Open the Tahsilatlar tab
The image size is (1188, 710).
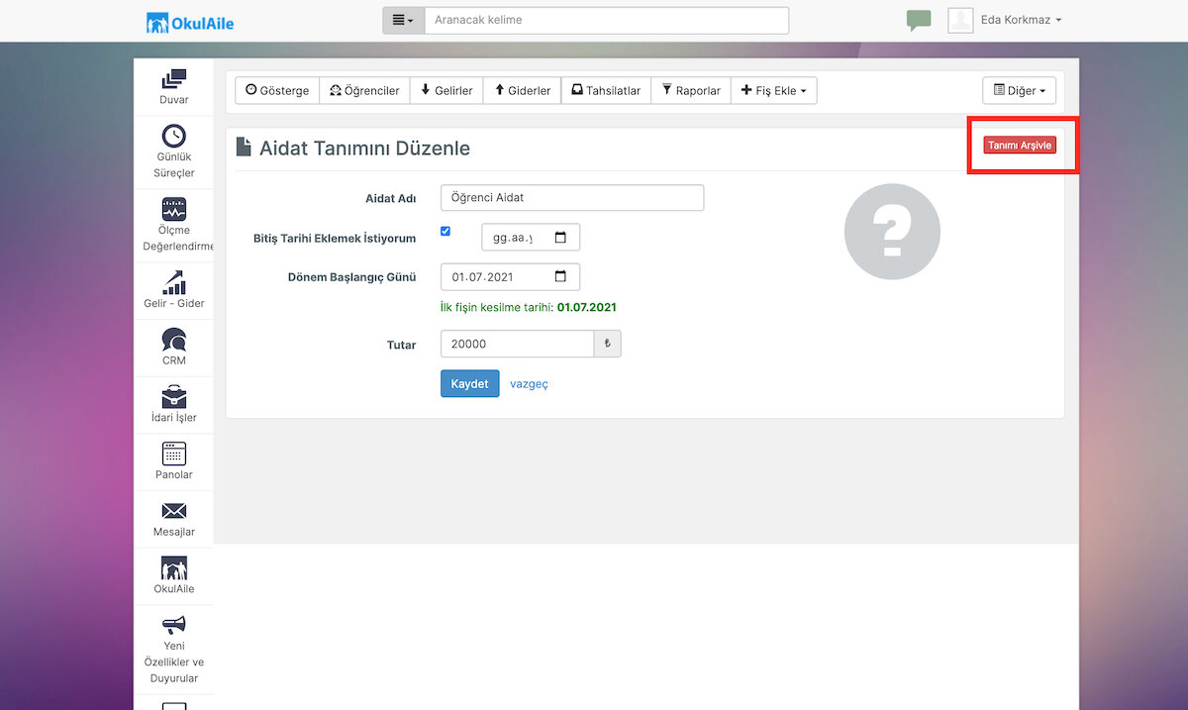pos(606,90)
